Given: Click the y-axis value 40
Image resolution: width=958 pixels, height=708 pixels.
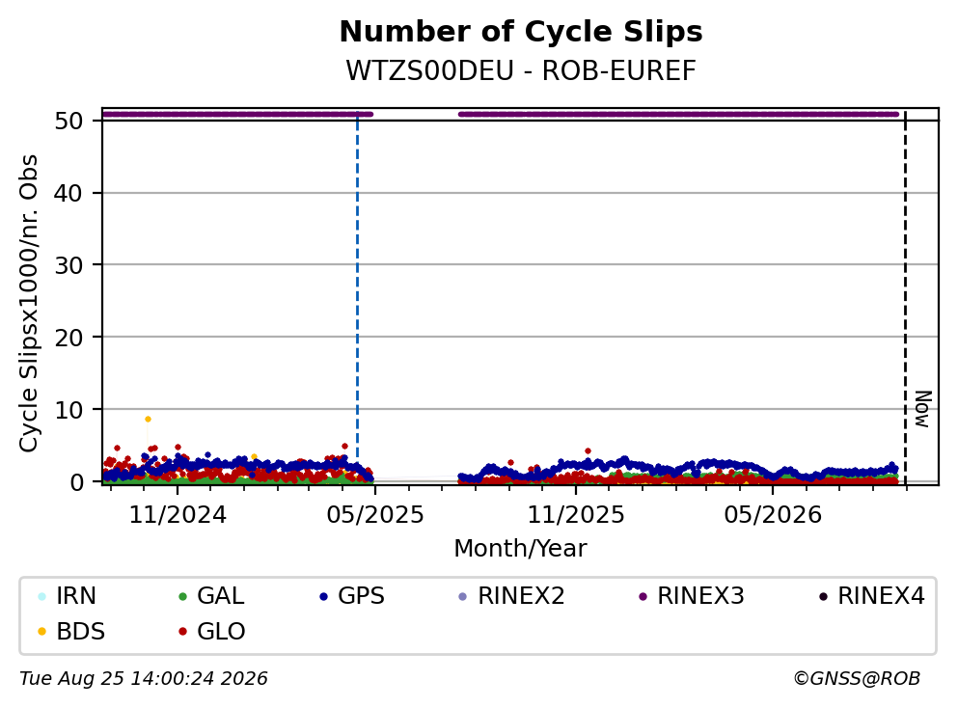Looking at the screenshot, I should [x=68, y=193].
